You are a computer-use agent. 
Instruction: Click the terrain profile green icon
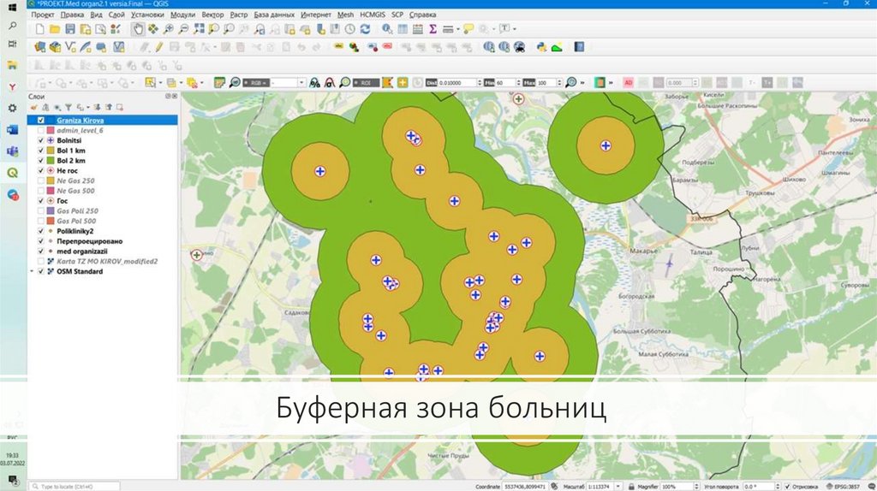point(557,48)
